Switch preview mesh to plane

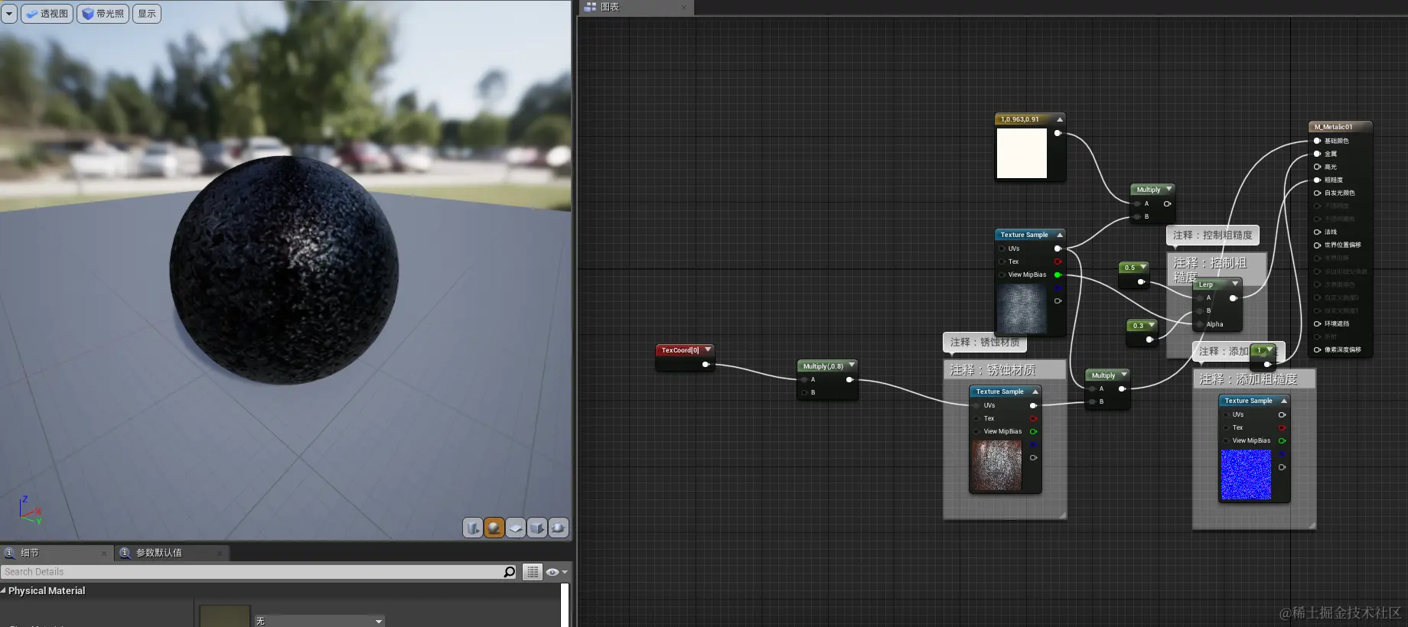click(x=516, y=528)
